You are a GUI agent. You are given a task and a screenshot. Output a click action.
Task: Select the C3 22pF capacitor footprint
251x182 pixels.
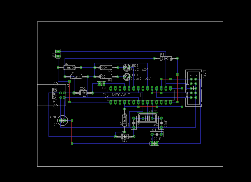pos(161,123)
